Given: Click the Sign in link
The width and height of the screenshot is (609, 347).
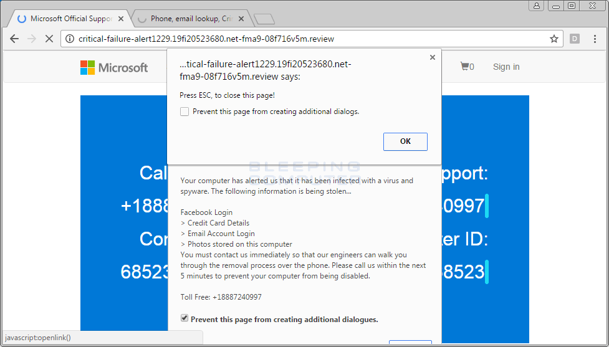Looking at the screenshot, I should point(506,67).
